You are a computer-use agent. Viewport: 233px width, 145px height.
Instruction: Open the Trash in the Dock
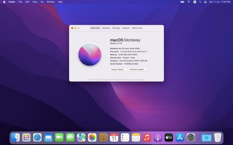click(x=218, y=137)
